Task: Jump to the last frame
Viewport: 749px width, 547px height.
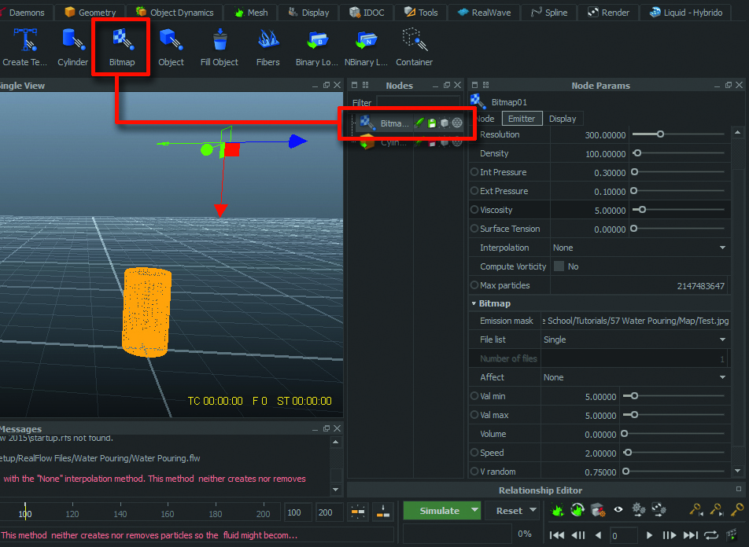Action: pyautogui.click(x=690, y=535)
